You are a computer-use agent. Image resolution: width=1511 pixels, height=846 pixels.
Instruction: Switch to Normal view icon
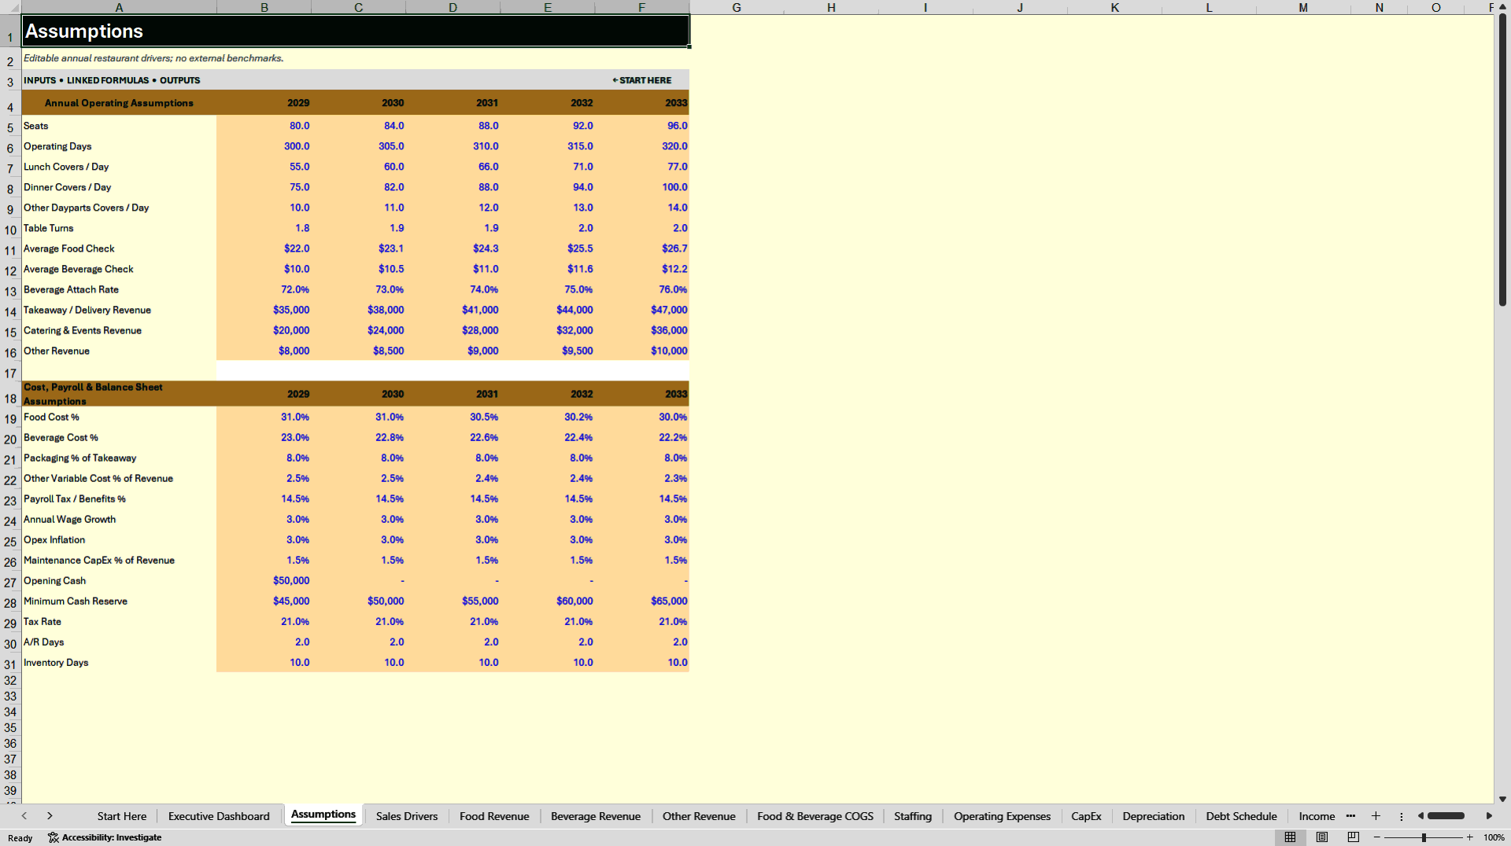tap(1290, 837)
